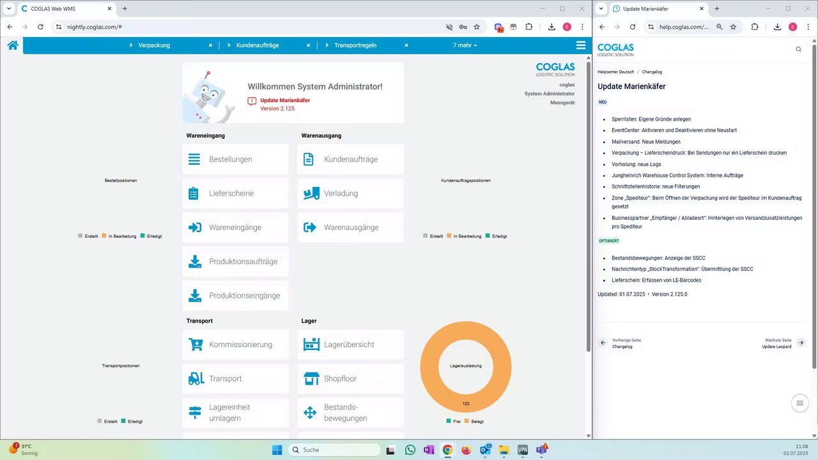Open the Shopfloor store icon
818x460 pixels.
(x=311, y=379)
